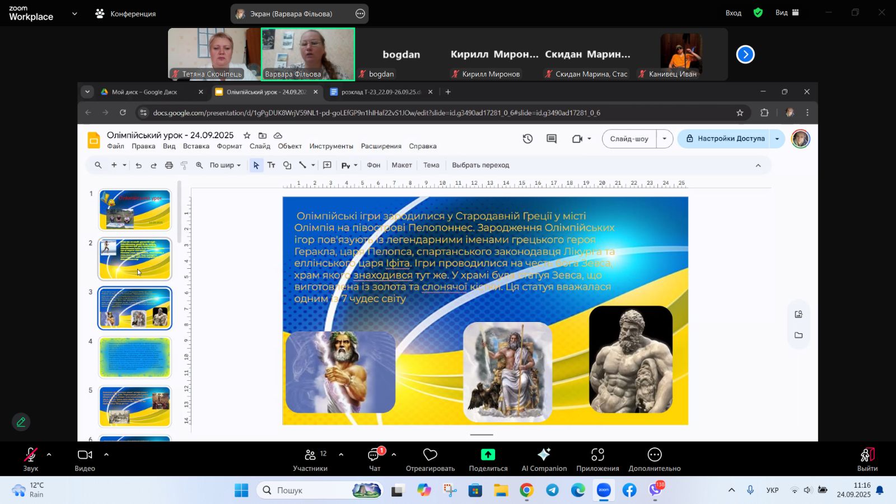This screenshot has width=896, height=504.
Task: Open version history clock icon
Action: pyautogui.click(x=528, y=139)
